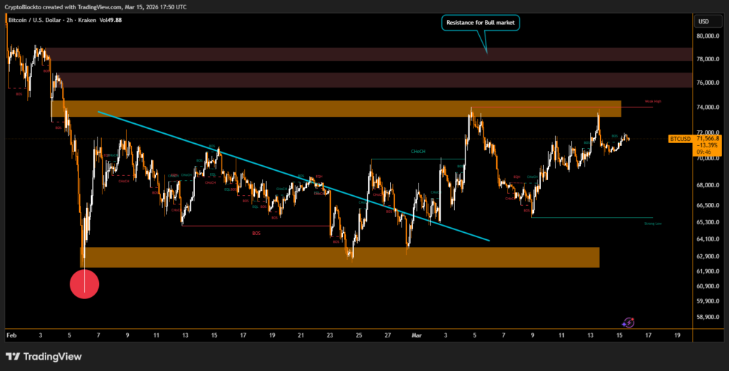Screen dimensions: 729x371
Task: Click the Strong Low label
Action: tap(653, 223)
